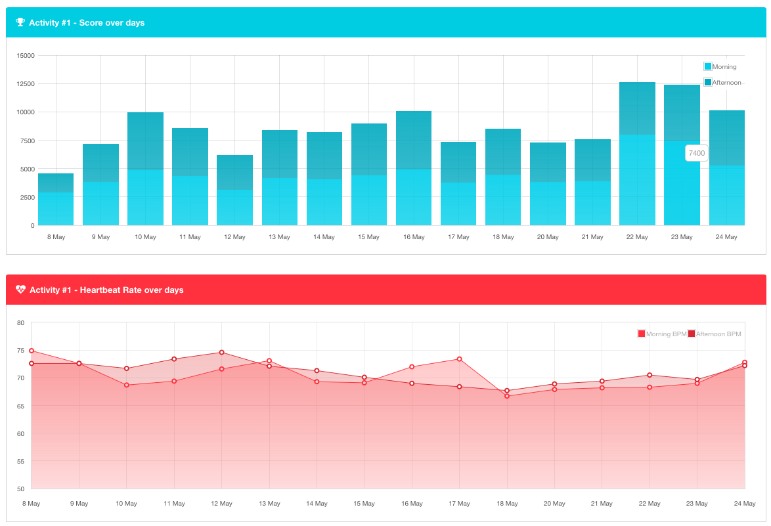Image resolution: width=771 pixels, height=526 pixels.
Task: Click the heartbeat icon in the Heartbeat chart header
Action: 21,290
